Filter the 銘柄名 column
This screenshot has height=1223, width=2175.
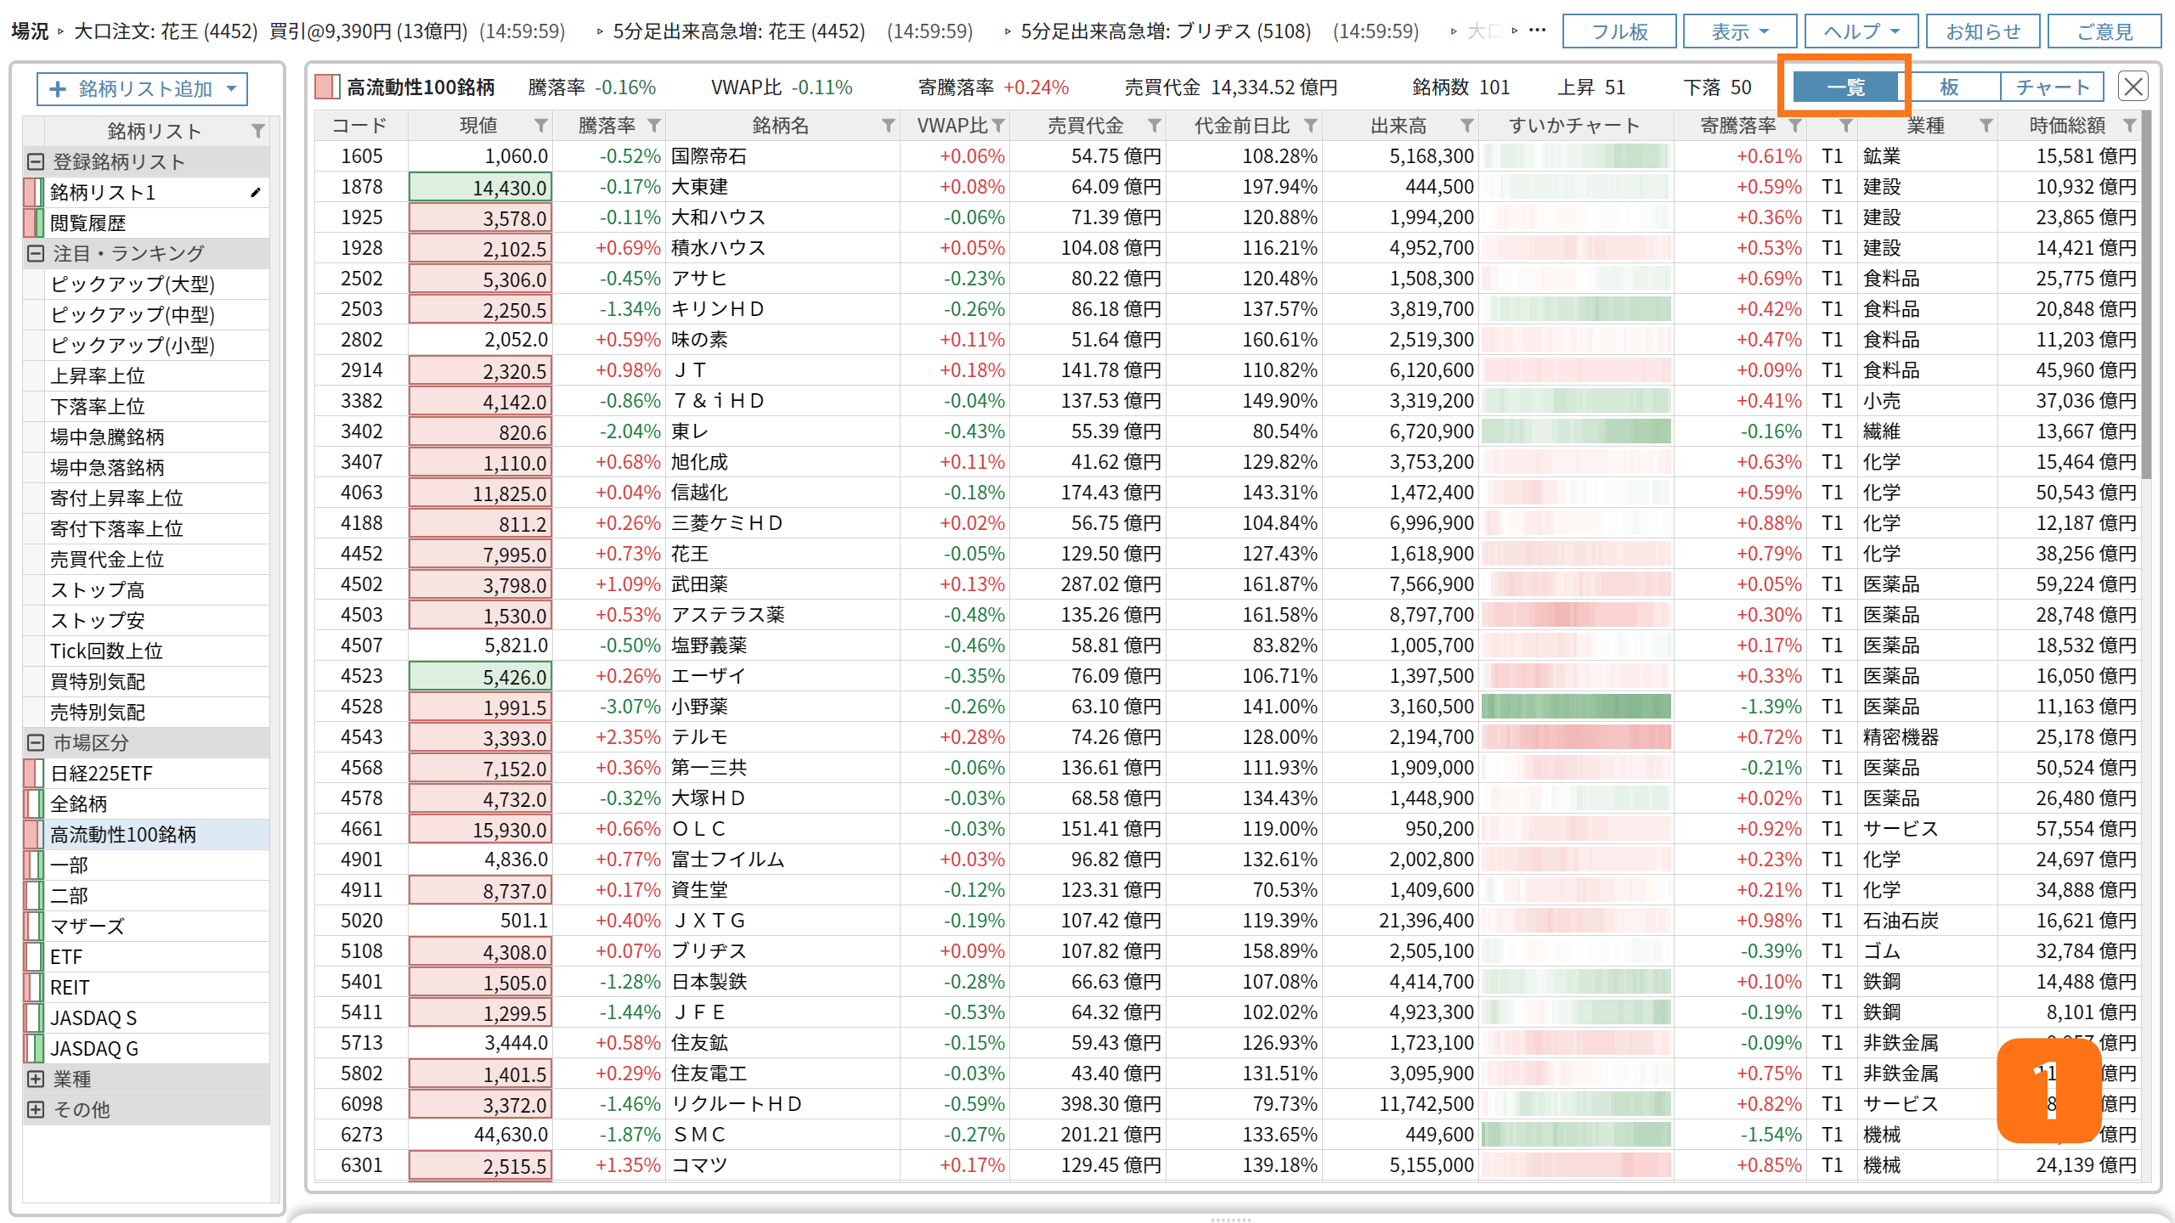(x=888, y=126)
